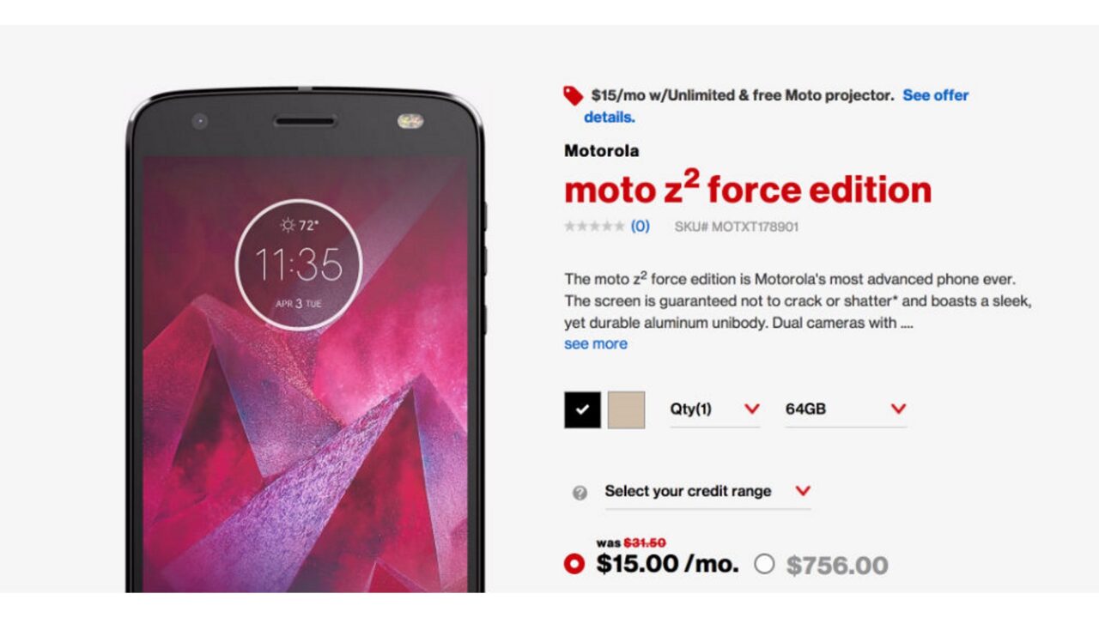Click the red arrow beside credit range

[x=803, y=491]
